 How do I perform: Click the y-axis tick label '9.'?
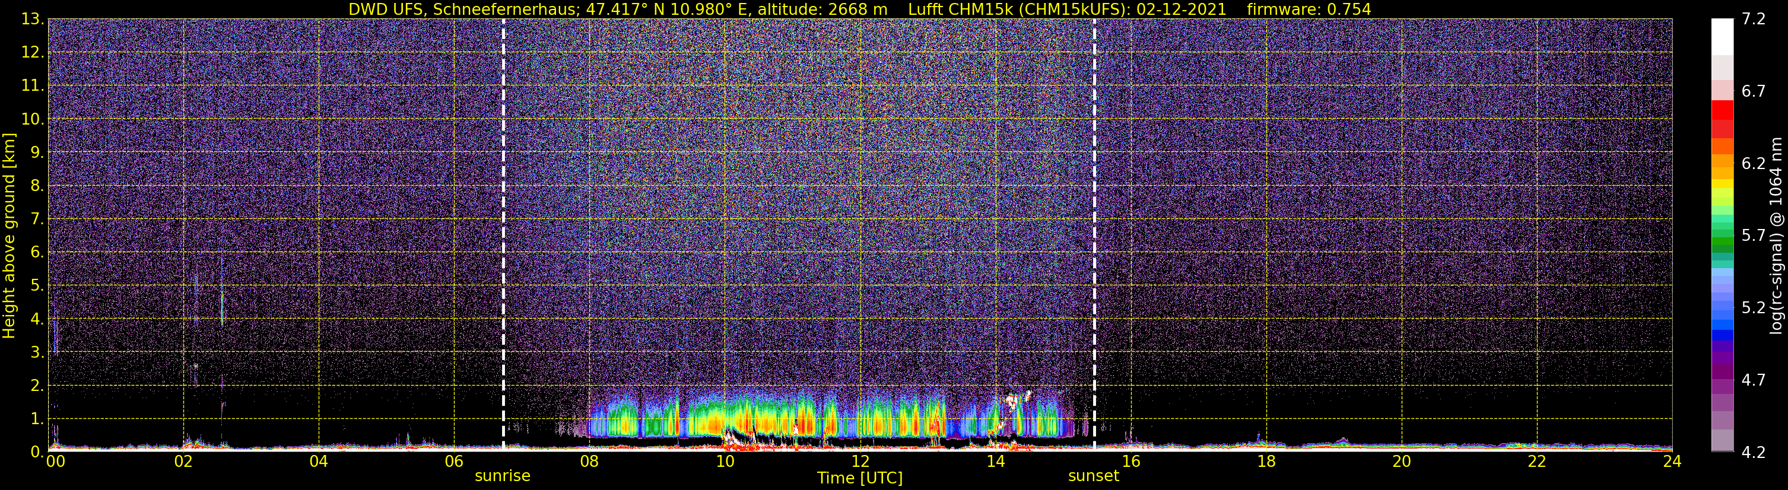37,152
